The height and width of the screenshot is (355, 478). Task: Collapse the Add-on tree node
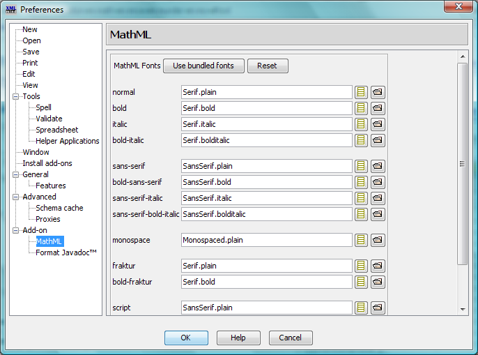point(15,230)
